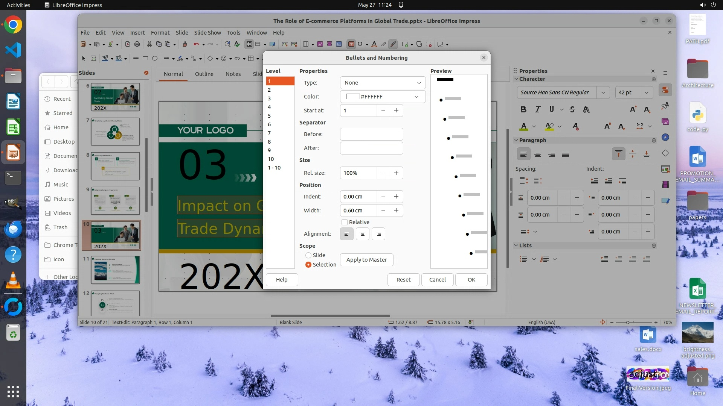
Task: Choose the Selection scope radio button
Action: [308, 265]
